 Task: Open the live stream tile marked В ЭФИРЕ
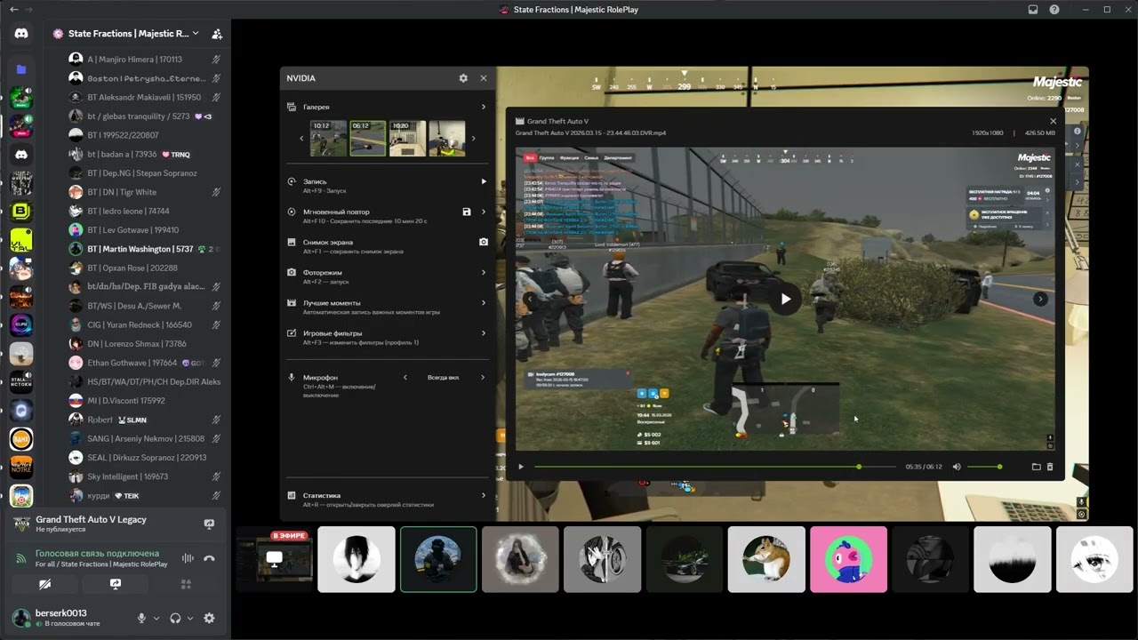tap(275, 559)
